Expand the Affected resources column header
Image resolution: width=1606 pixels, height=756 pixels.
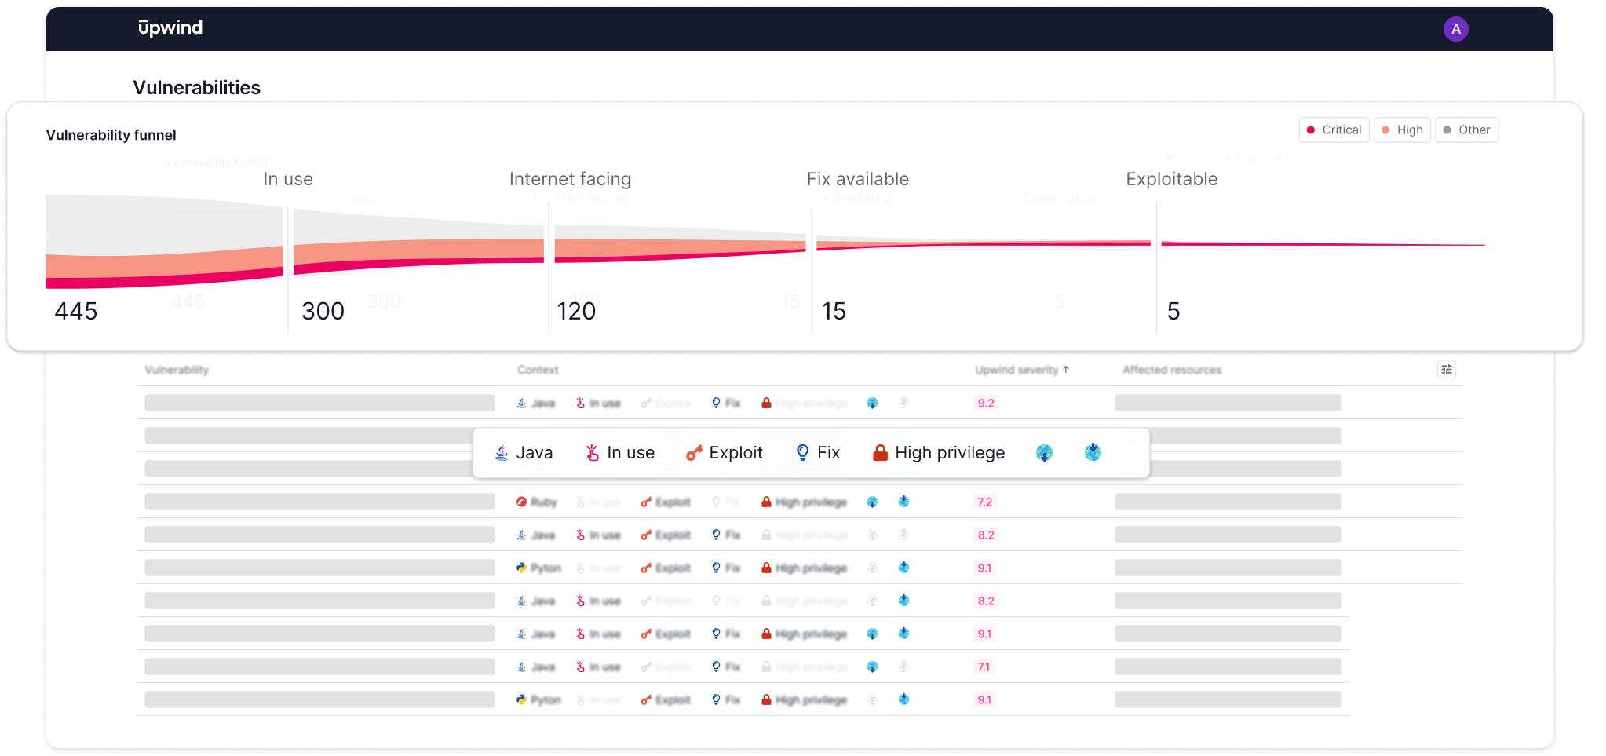1171,370
